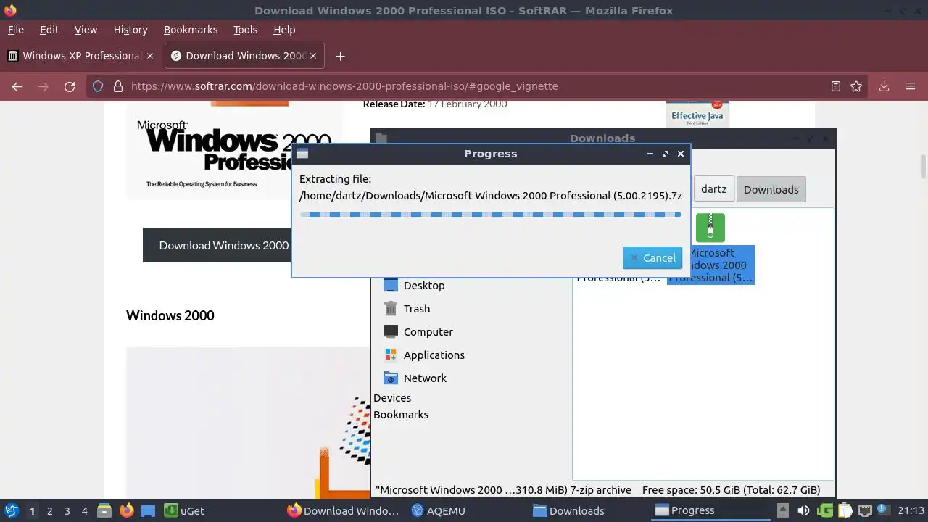The image size is (928, 522).
Task: Select Network in the sidebar
Action: pos(415,378)
